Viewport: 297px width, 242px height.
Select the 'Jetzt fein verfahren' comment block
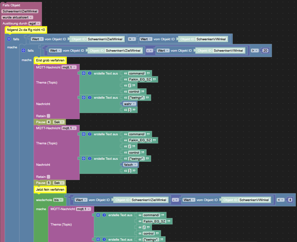50,190
